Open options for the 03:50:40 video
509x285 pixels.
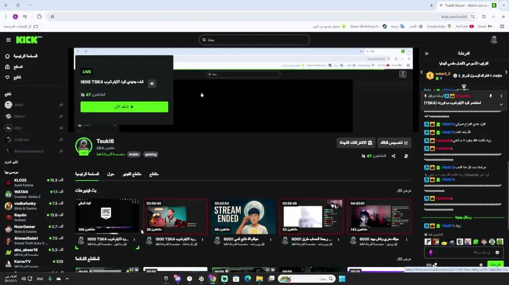point(202,239)
